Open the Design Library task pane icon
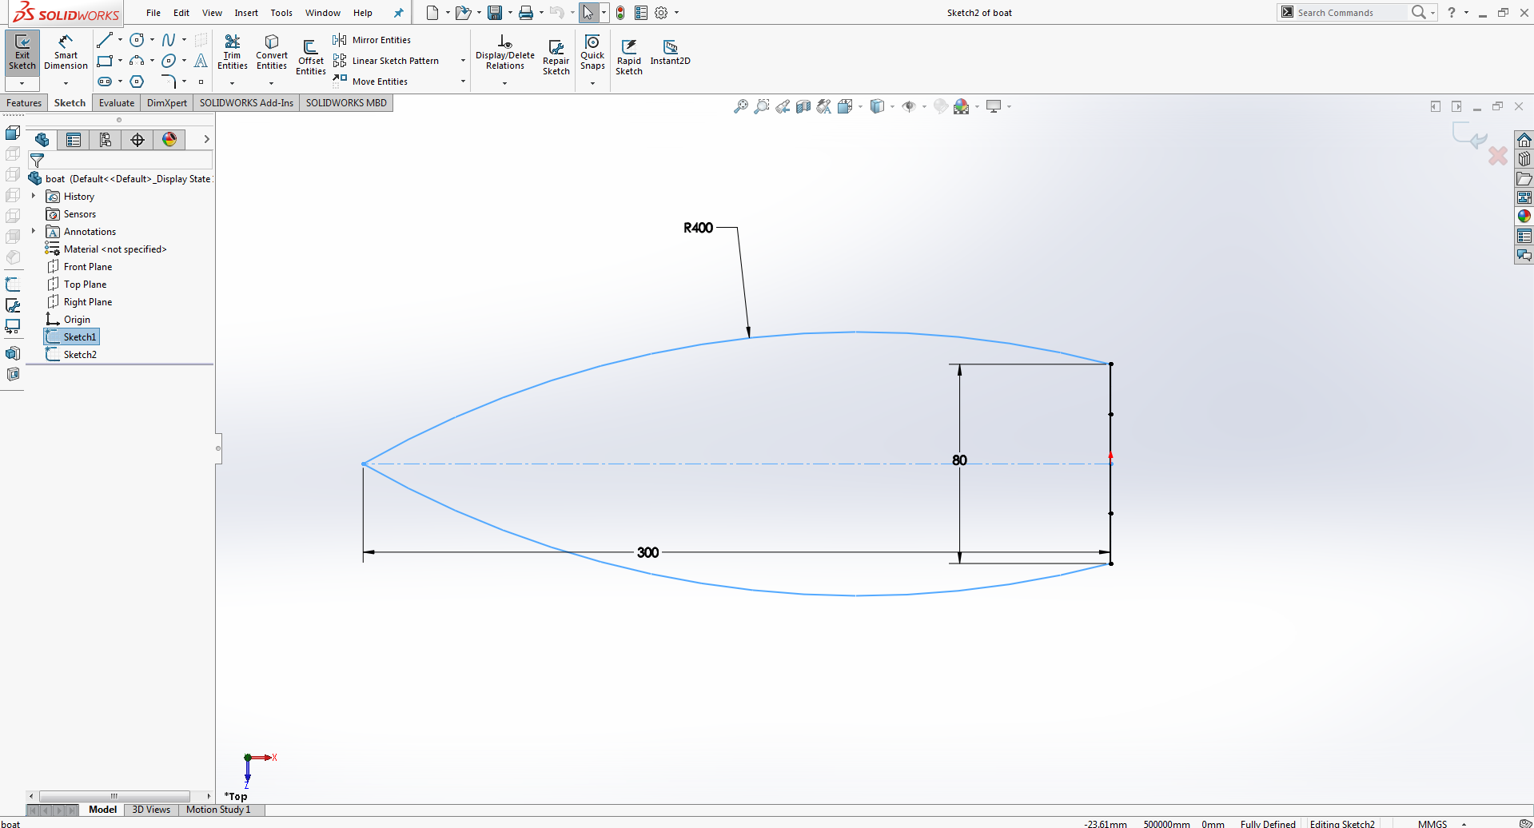 click(1524, 159)
